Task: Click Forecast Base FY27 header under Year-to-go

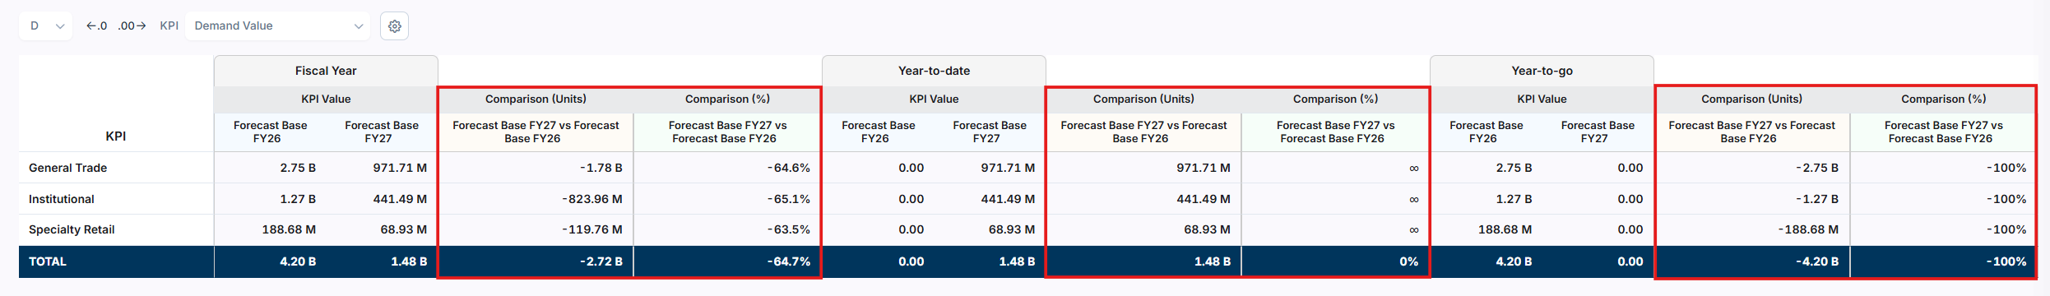Action: tap(1598, 132)
